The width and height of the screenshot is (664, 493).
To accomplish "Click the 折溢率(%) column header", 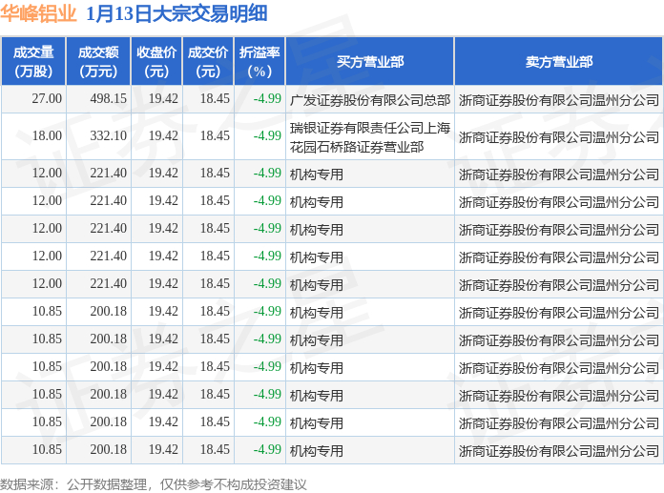I will pyautogui.click(x=259, y=61).
